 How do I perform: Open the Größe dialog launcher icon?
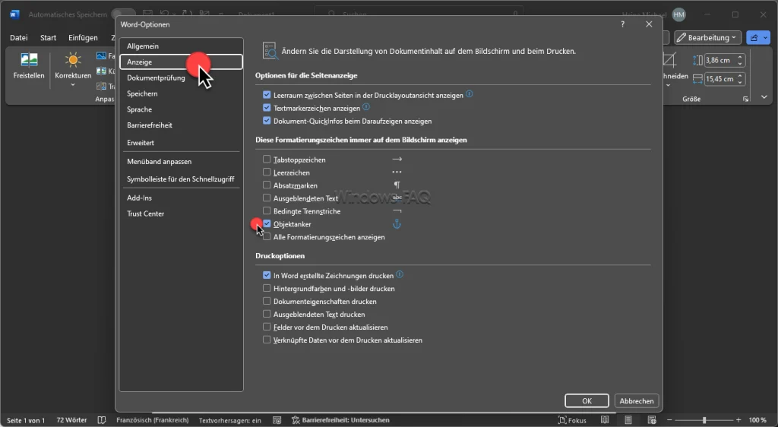coord(745,100)
